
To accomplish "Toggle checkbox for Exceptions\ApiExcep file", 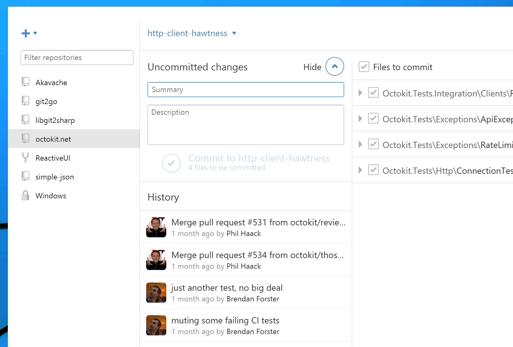I will tap(373, 118).
